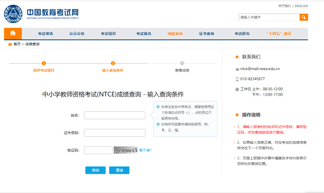324x193 pixels.
Task: Click the yewd captcha image
Action: 126,150
